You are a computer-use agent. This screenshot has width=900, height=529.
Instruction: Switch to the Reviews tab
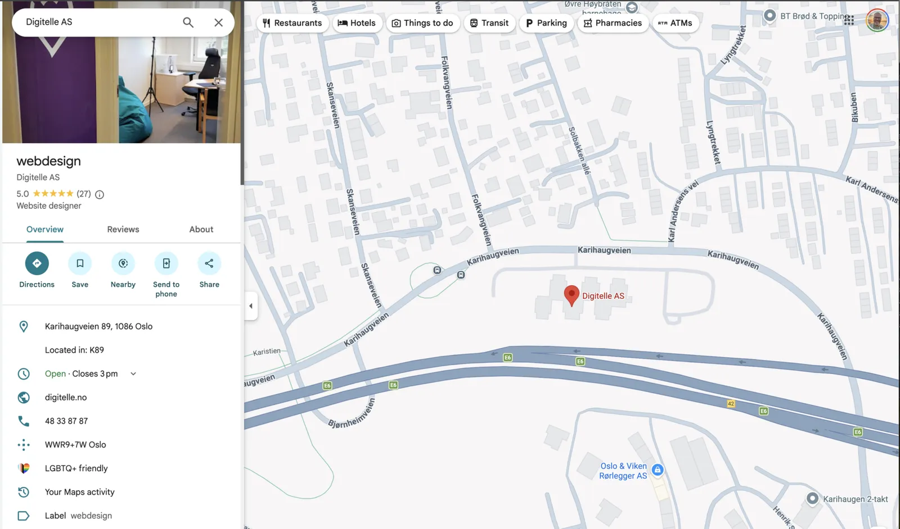[x=123, y=230]
